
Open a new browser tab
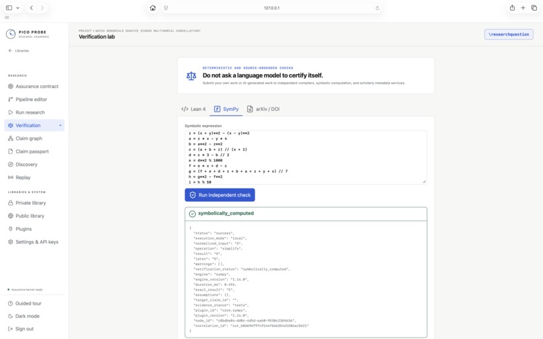(x=523, y=8)
